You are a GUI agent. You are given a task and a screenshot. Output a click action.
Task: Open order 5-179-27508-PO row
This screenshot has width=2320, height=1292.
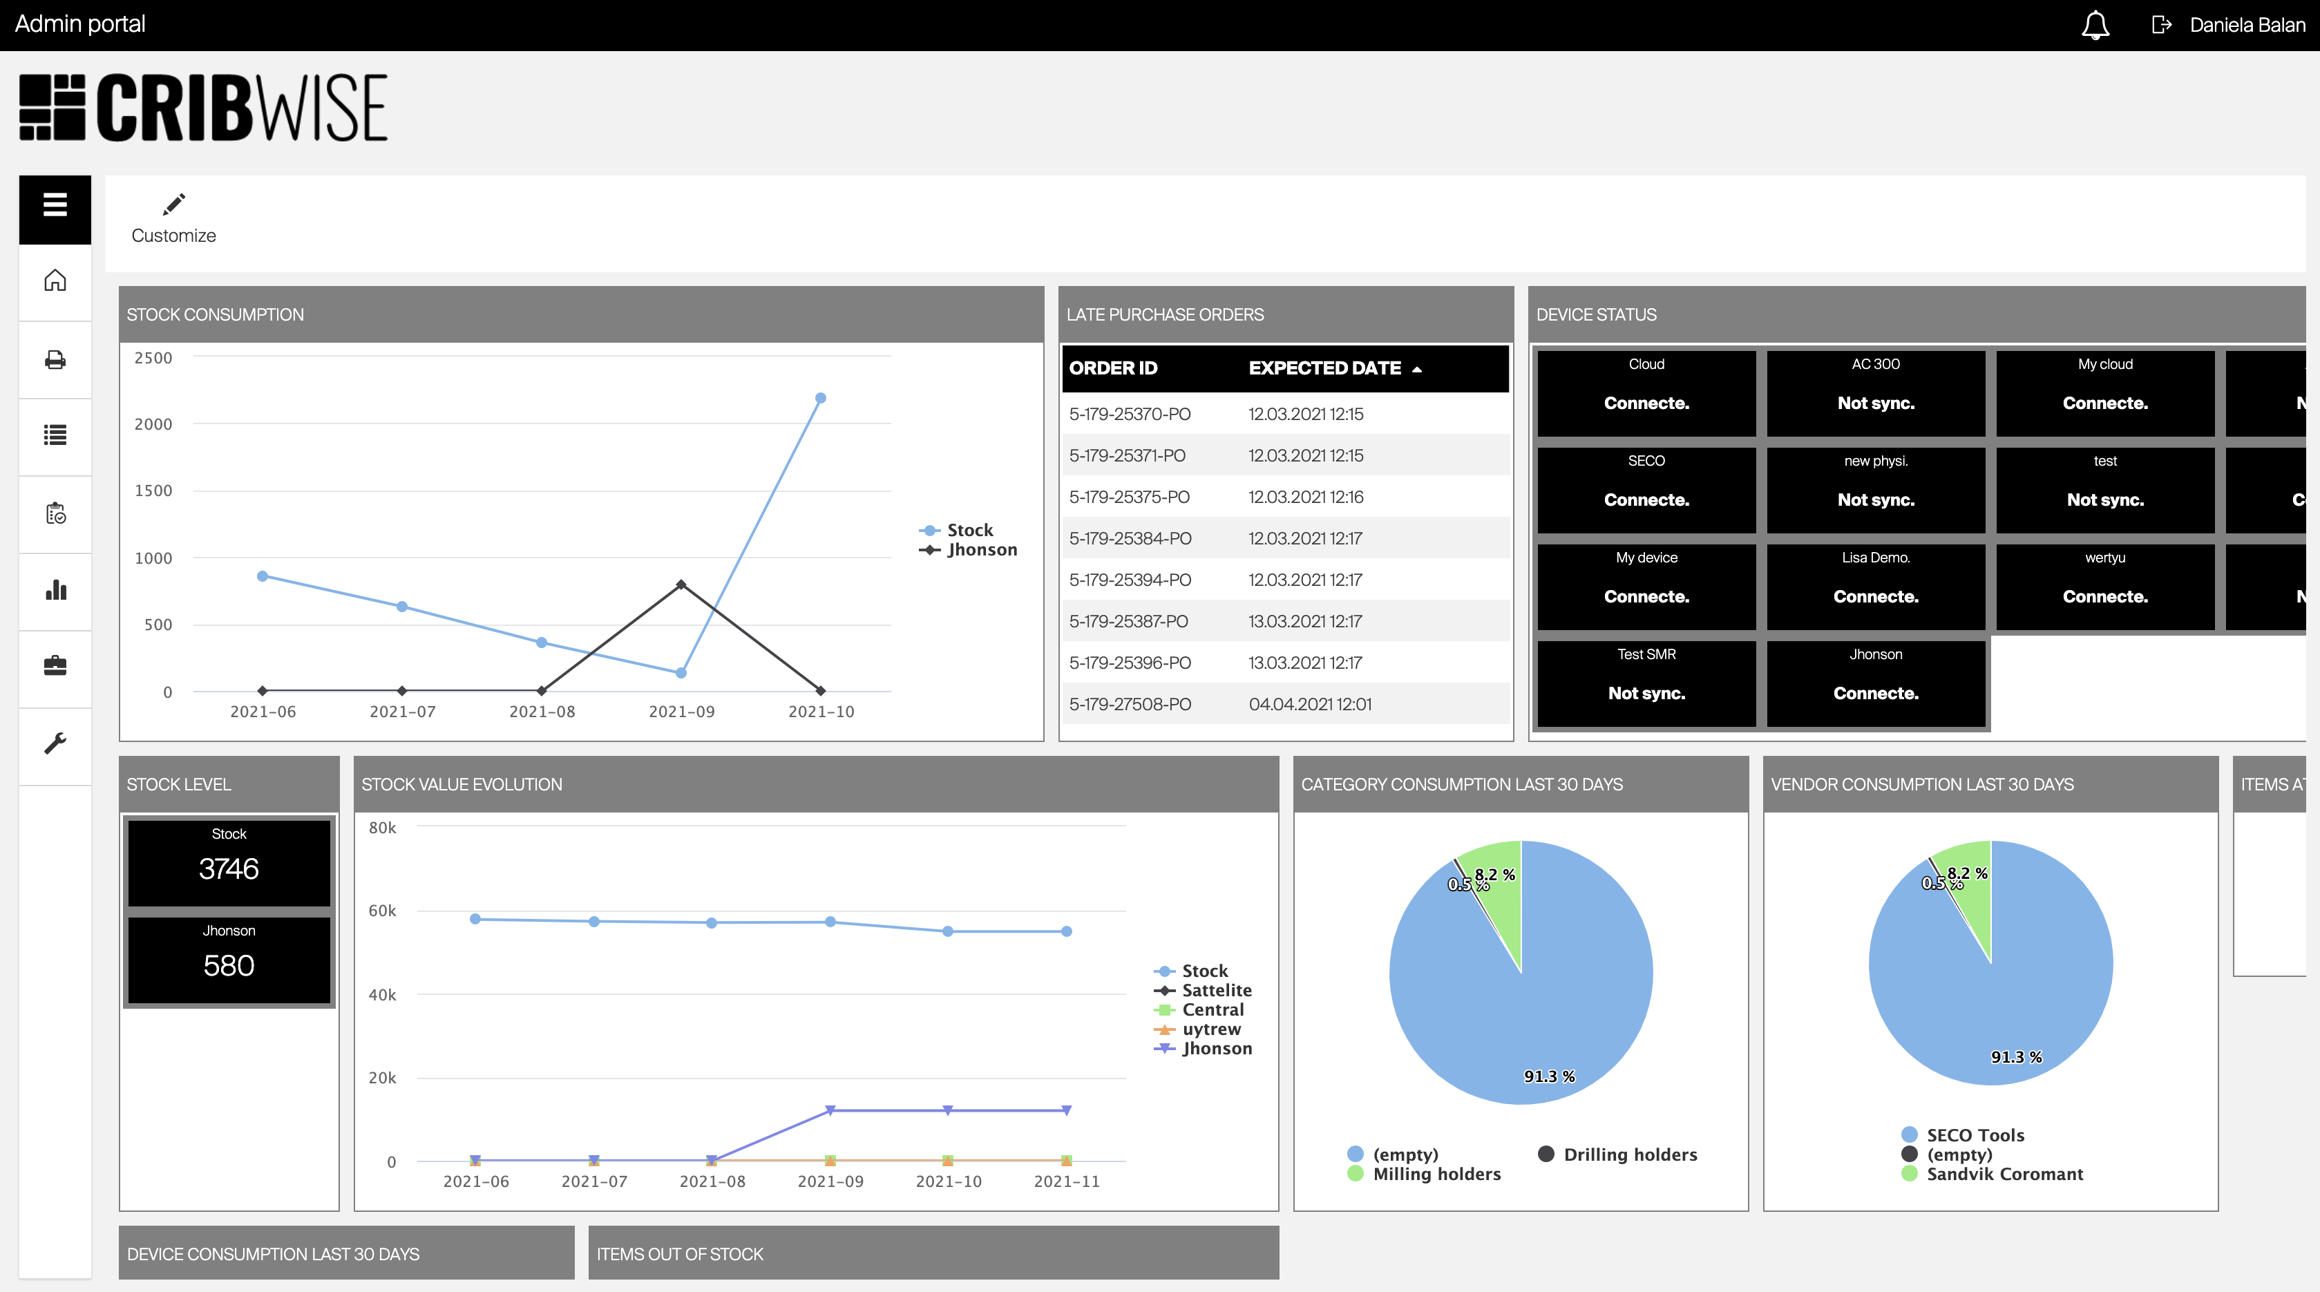click(x=1130, y=704)
